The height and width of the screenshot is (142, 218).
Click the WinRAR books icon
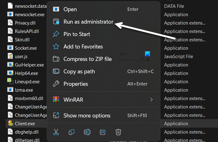click(56, 100)
